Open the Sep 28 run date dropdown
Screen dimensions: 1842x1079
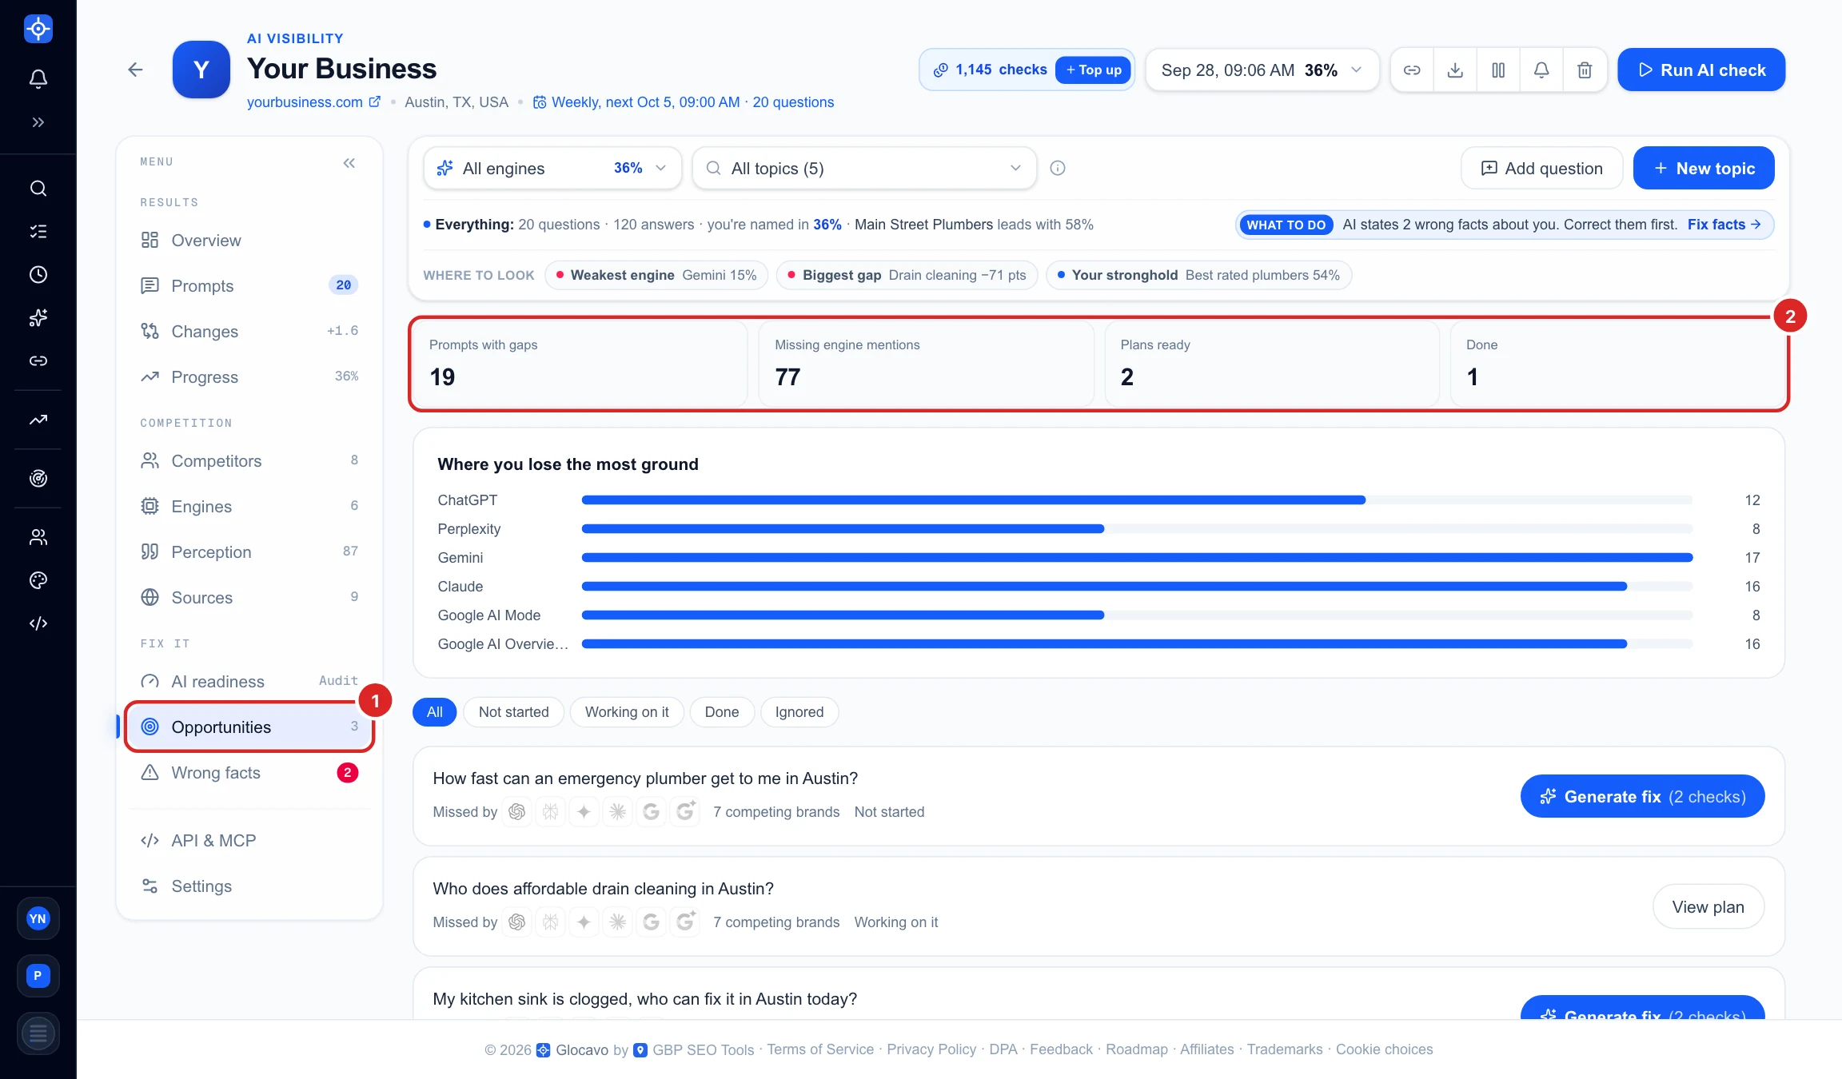pos(1262,70)
